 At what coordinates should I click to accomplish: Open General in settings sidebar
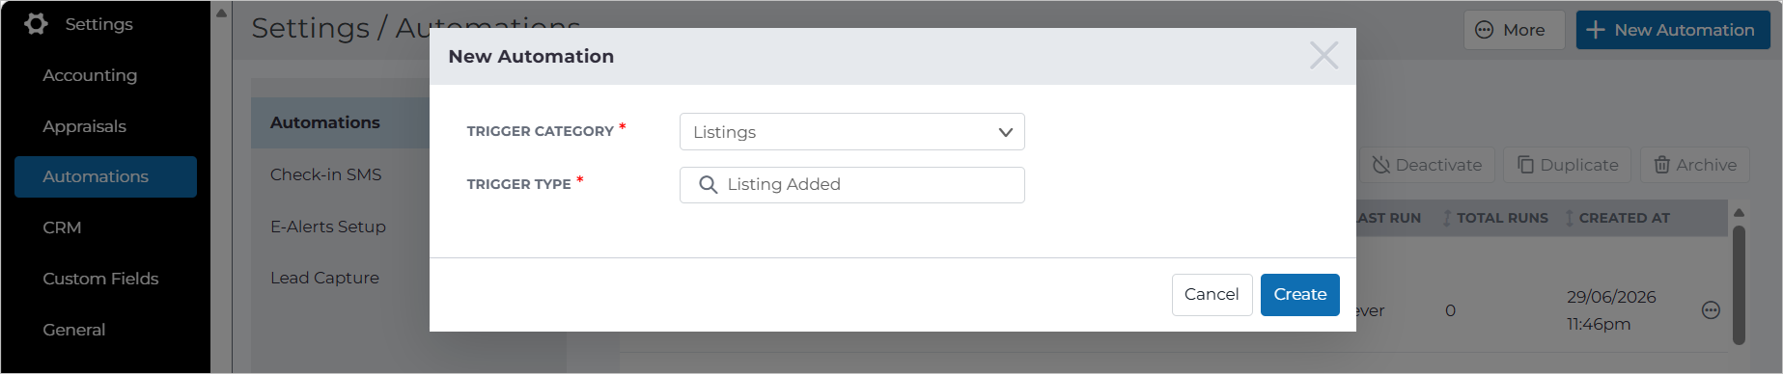click(74, 330)
